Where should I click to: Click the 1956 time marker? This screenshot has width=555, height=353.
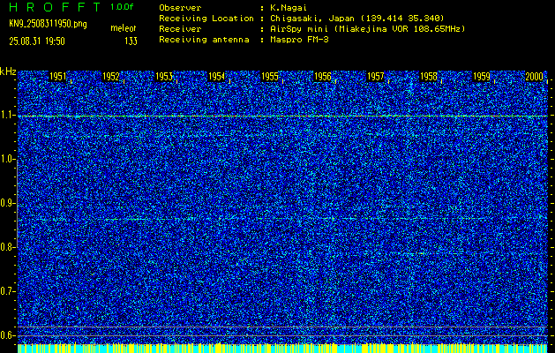click(x=323, y=77)
